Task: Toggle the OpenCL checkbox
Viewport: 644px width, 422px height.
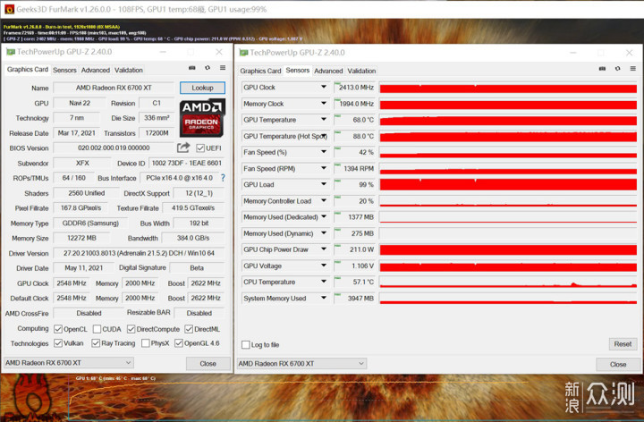Action: (58, 329)
